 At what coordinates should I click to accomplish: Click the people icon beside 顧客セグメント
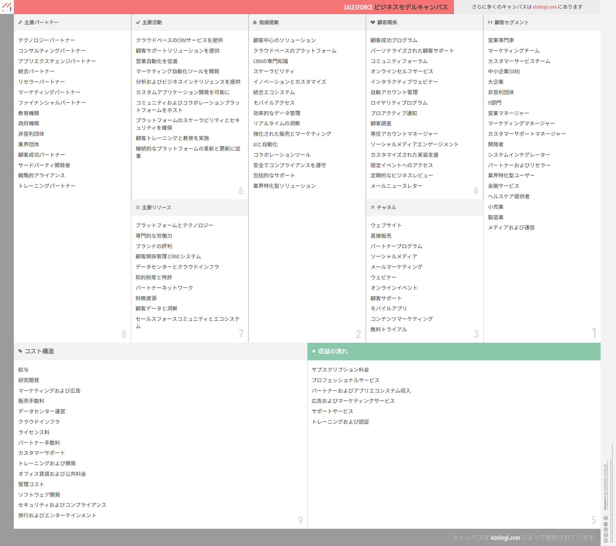[x=490, y=22]
